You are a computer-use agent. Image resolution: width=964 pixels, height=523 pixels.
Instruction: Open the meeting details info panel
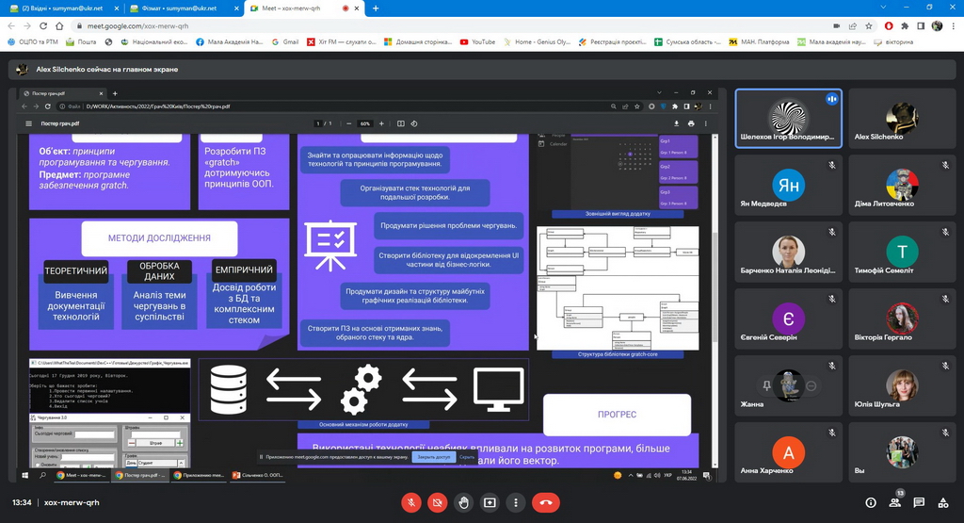tap(870, 503)
